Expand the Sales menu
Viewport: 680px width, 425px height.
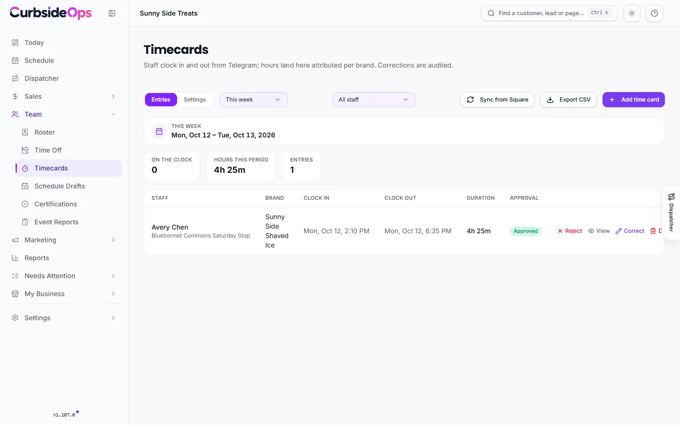tap(64, 96)
